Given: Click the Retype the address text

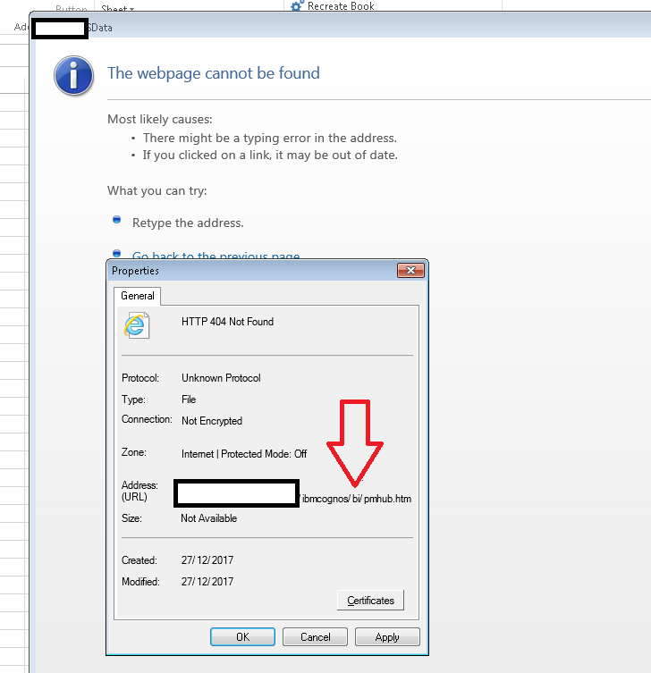Looking at the screenshot, I should pos(188,223).
